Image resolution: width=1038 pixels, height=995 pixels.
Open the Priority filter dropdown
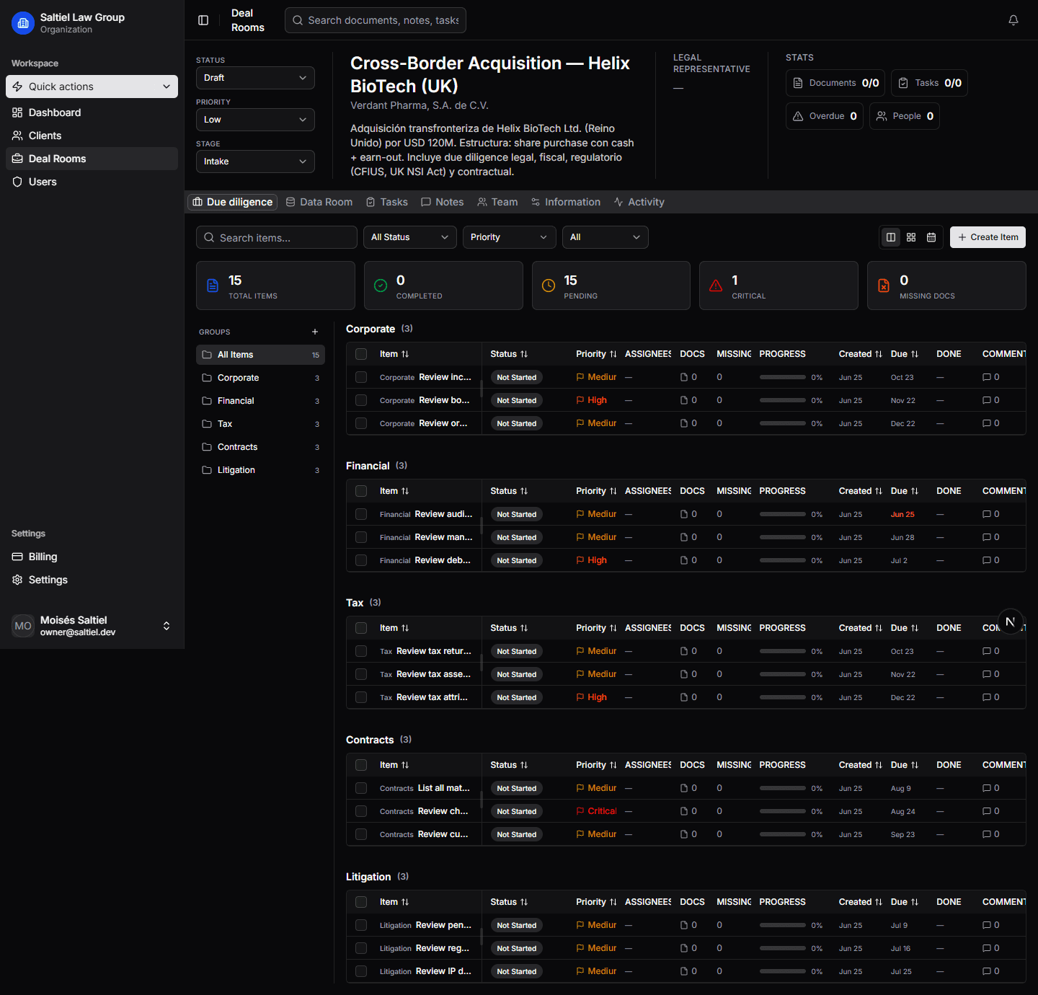point(509,237)
